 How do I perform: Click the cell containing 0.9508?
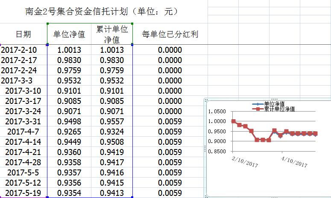coord(112,142)
